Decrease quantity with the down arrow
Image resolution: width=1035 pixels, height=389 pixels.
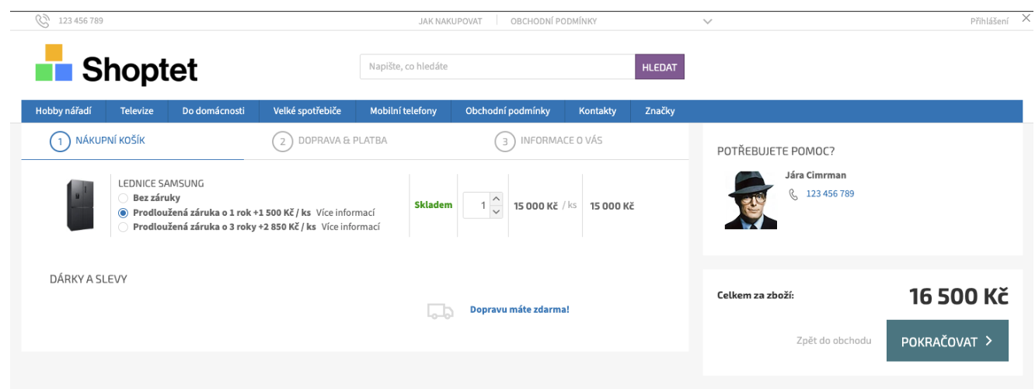pos(497,212)
